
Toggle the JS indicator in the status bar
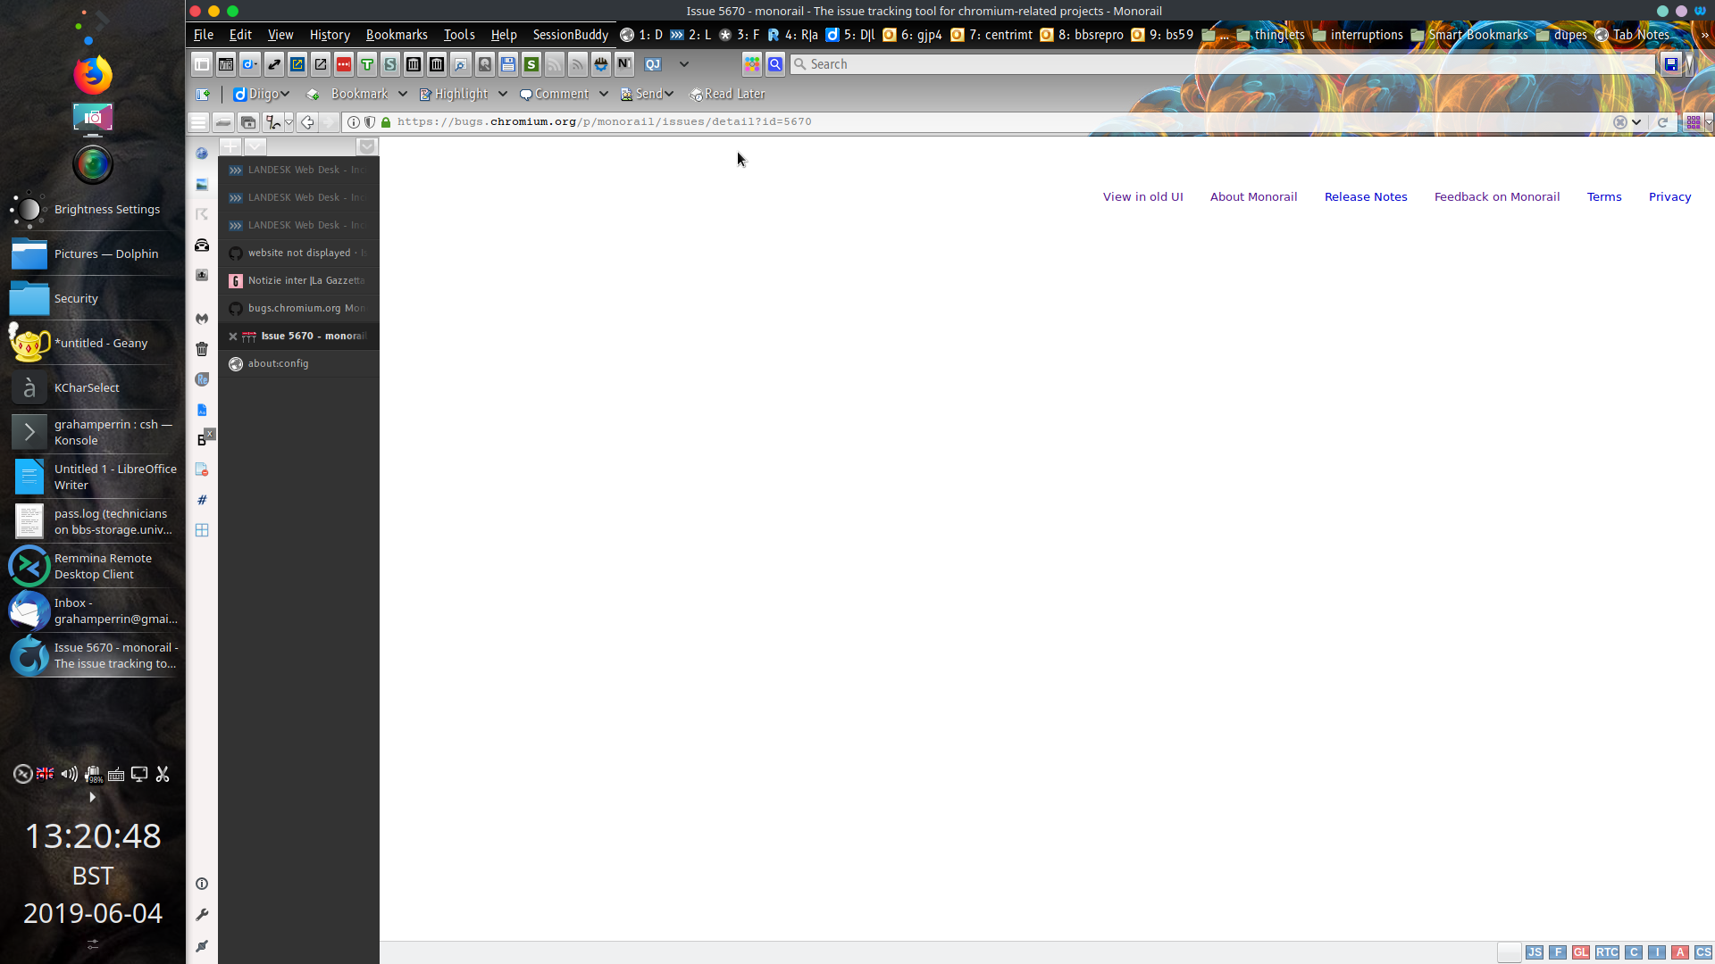[x=1535, y=952]
